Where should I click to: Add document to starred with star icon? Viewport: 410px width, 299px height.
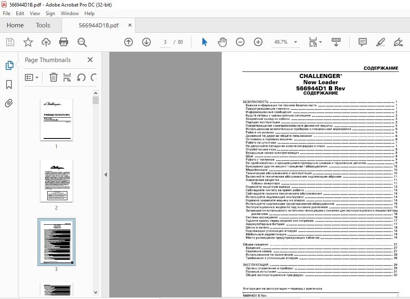click(28, 42)
